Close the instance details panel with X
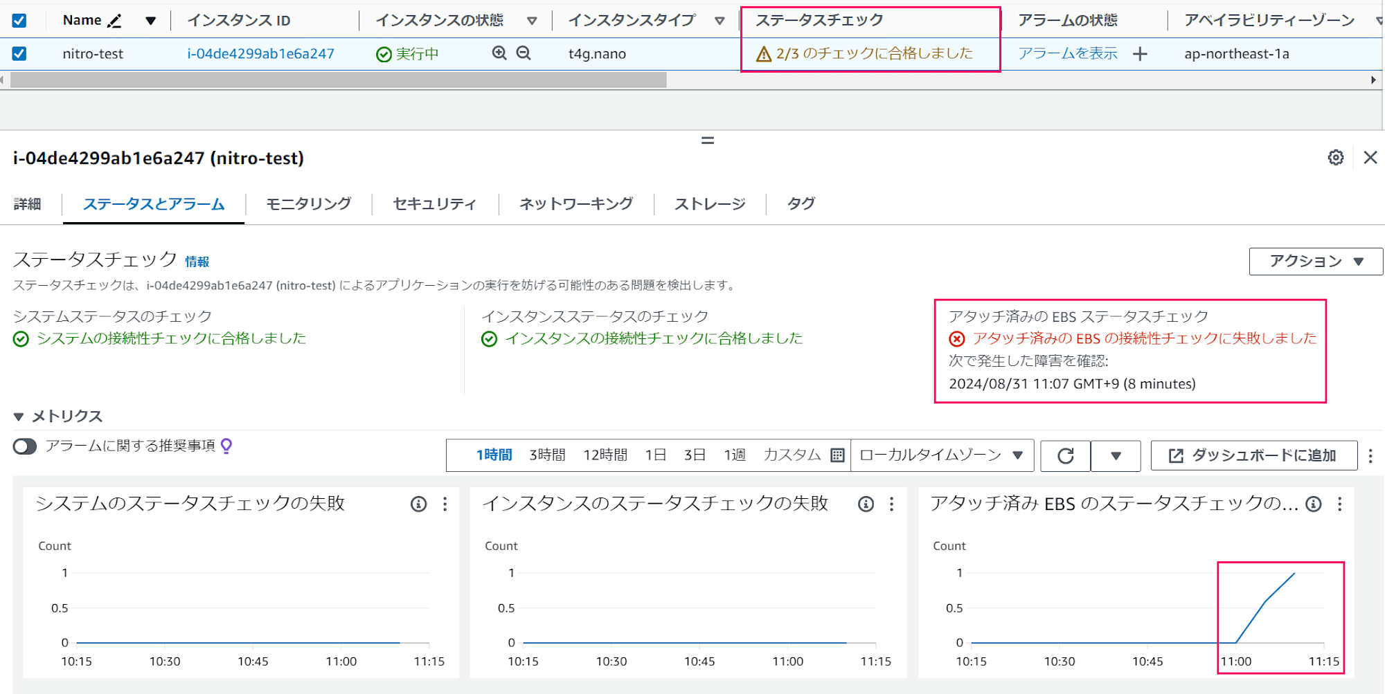Viewport: 1385px width, 694px height. tap(1370, 158)
